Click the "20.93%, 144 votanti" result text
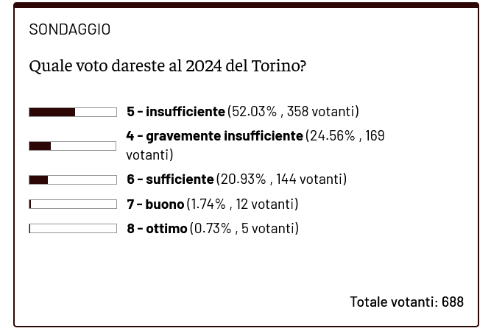 tap(281, 179)
